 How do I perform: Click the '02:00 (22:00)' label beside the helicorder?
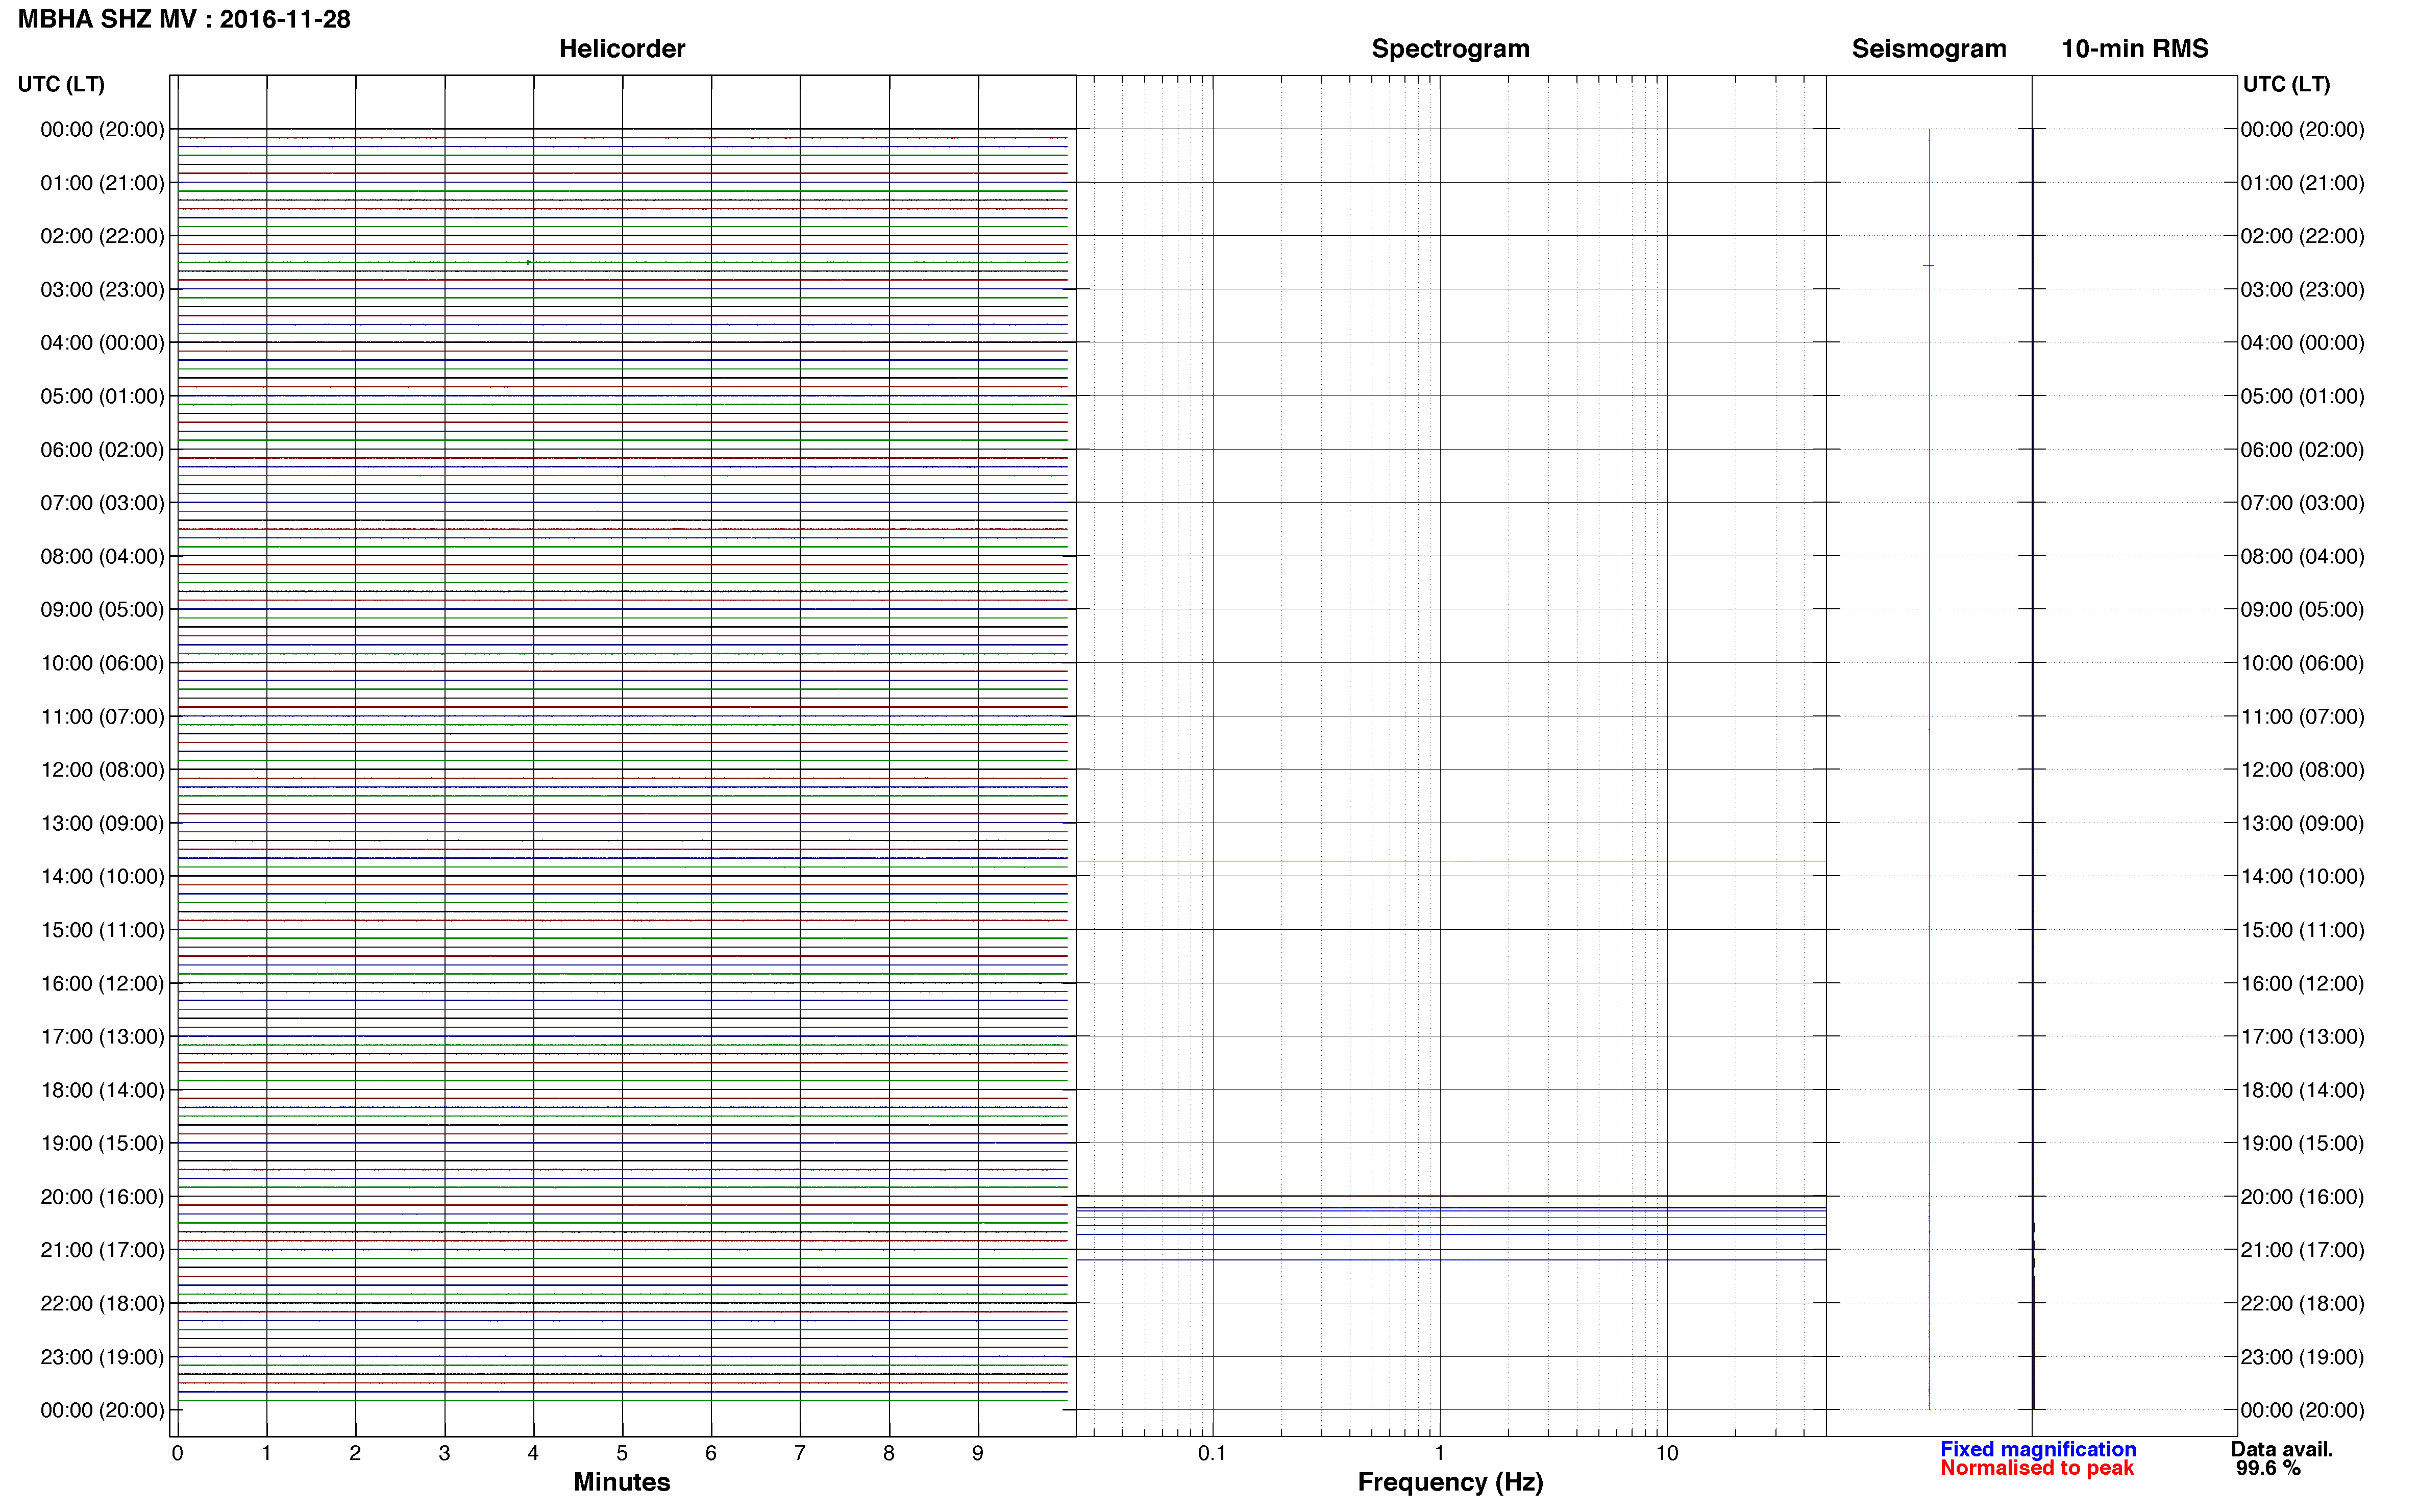pos(102,236)
